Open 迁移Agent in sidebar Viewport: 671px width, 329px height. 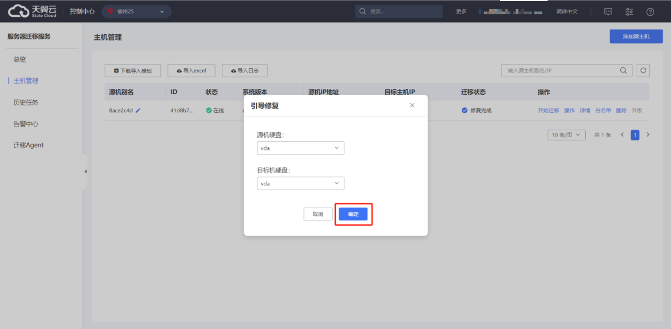[x=29, y=145]
